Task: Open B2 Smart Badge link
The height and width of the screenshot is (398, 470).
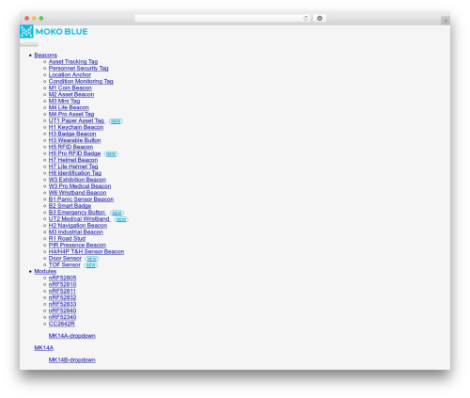Action: coord(70,206)
